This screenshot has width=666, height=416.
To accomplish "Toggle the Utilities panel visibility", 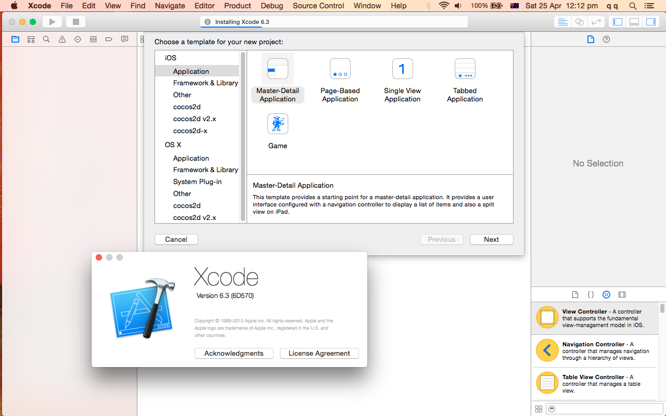I will coord(651,22).
